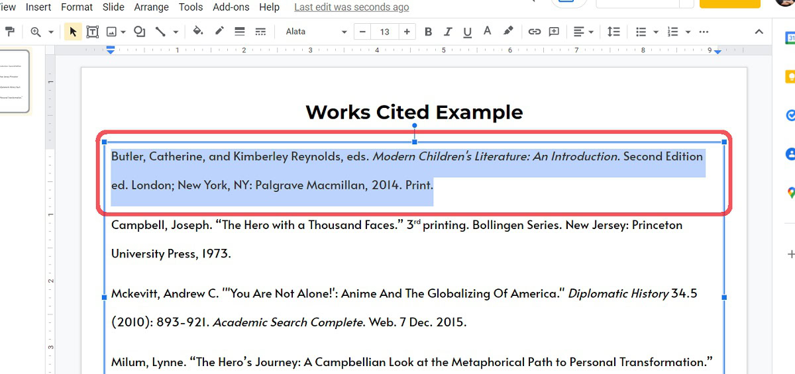Toggle bold formatting
The height and width of the screenshot is (374, 795).
click(428, 32)
